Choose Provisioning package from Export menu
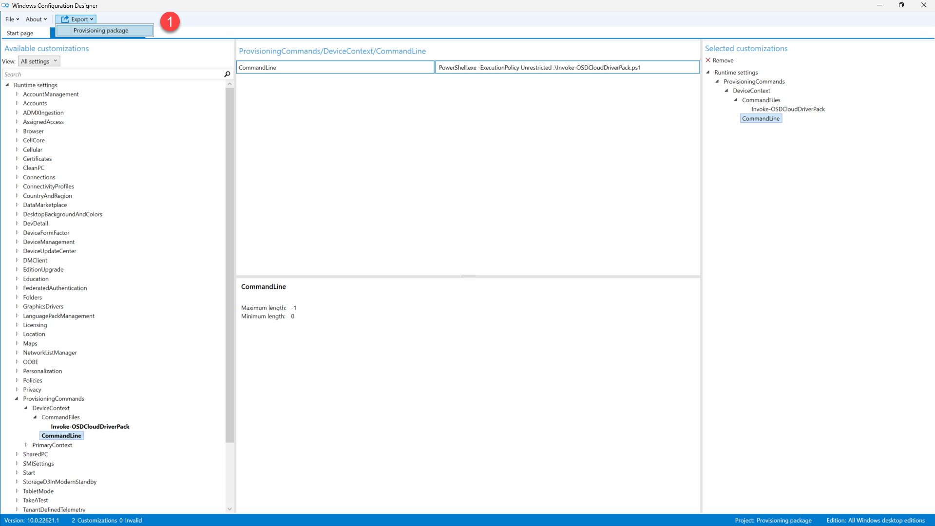Viewport: 935px width, 526px height. 101,30
